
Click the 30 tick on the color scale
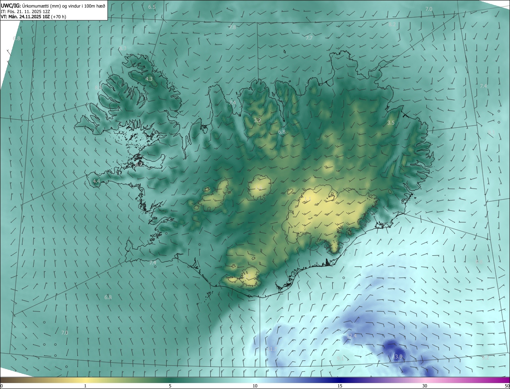[x=425, y=386]
